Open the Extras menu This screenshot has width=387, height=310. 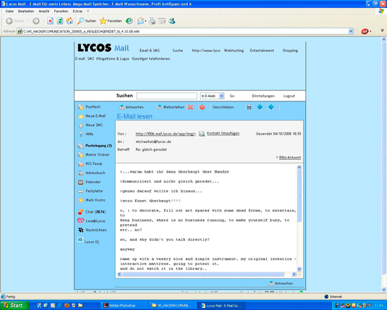(x=77, y=11)
